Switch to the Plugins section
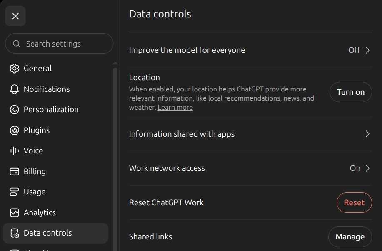 [55, 130]
